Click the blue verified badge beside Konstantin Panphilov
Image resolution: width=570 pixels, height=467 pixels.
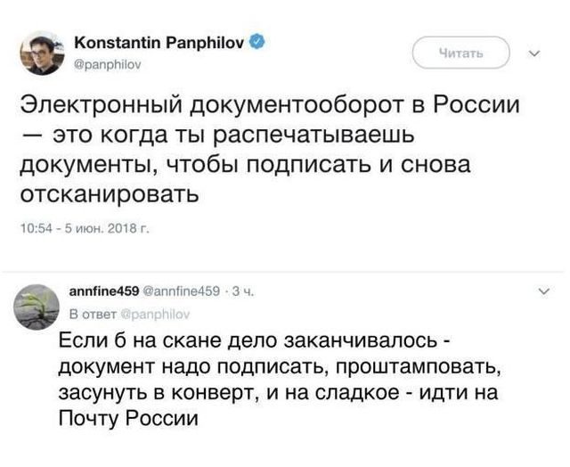click(257, 42)
